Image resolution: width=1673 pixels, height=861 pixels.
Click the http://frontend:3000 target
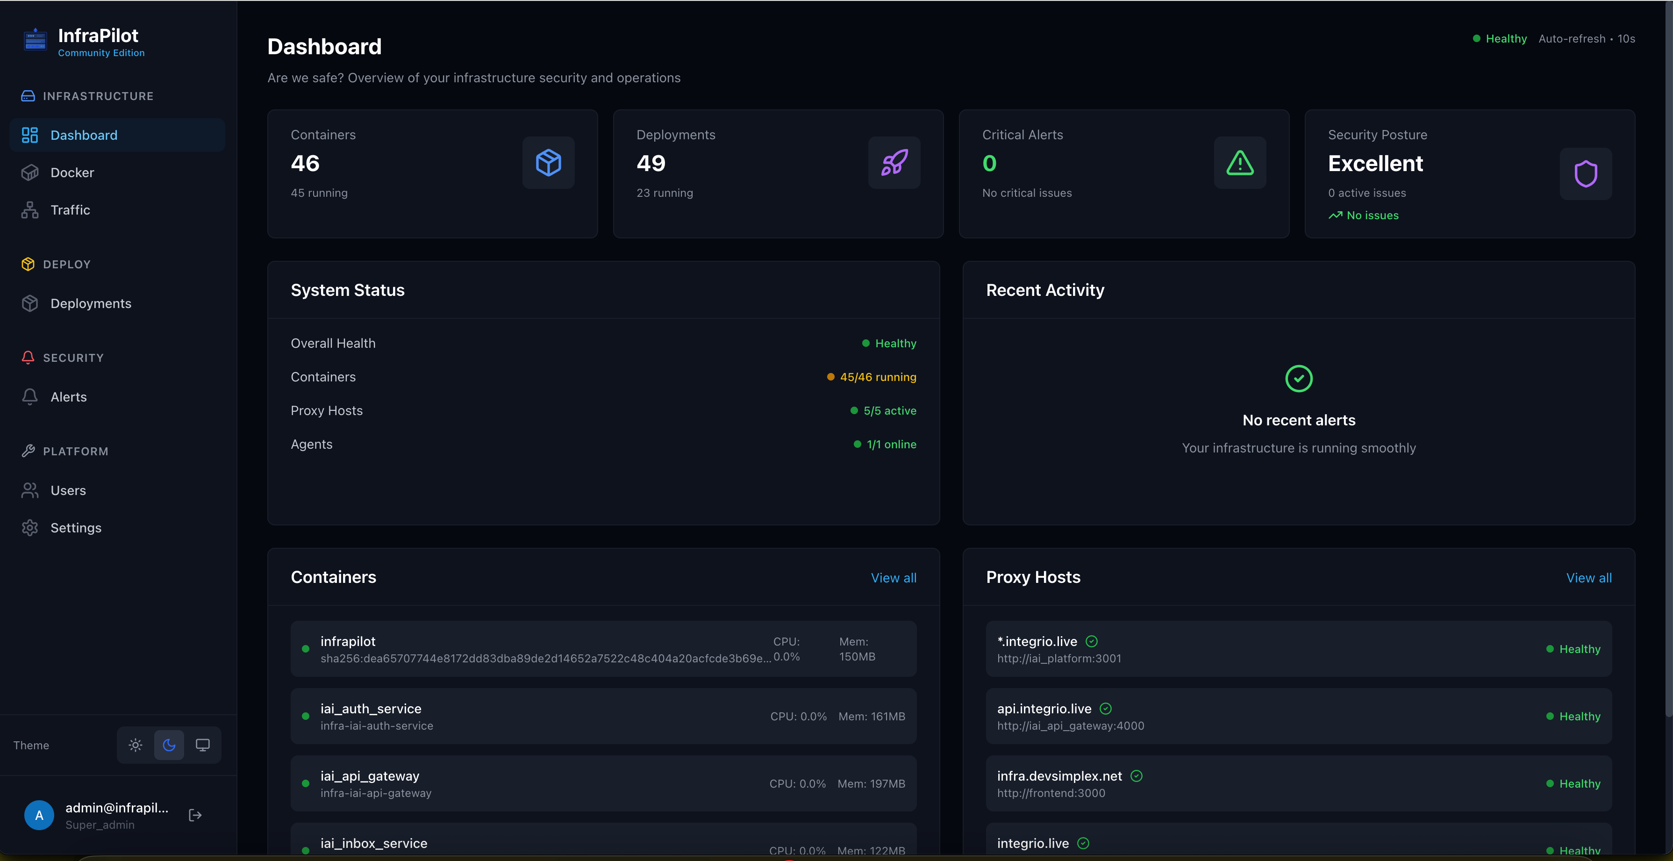(x=1051, y=793)
